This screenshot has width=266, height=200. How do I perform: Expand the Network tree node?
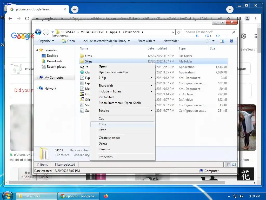37,89
